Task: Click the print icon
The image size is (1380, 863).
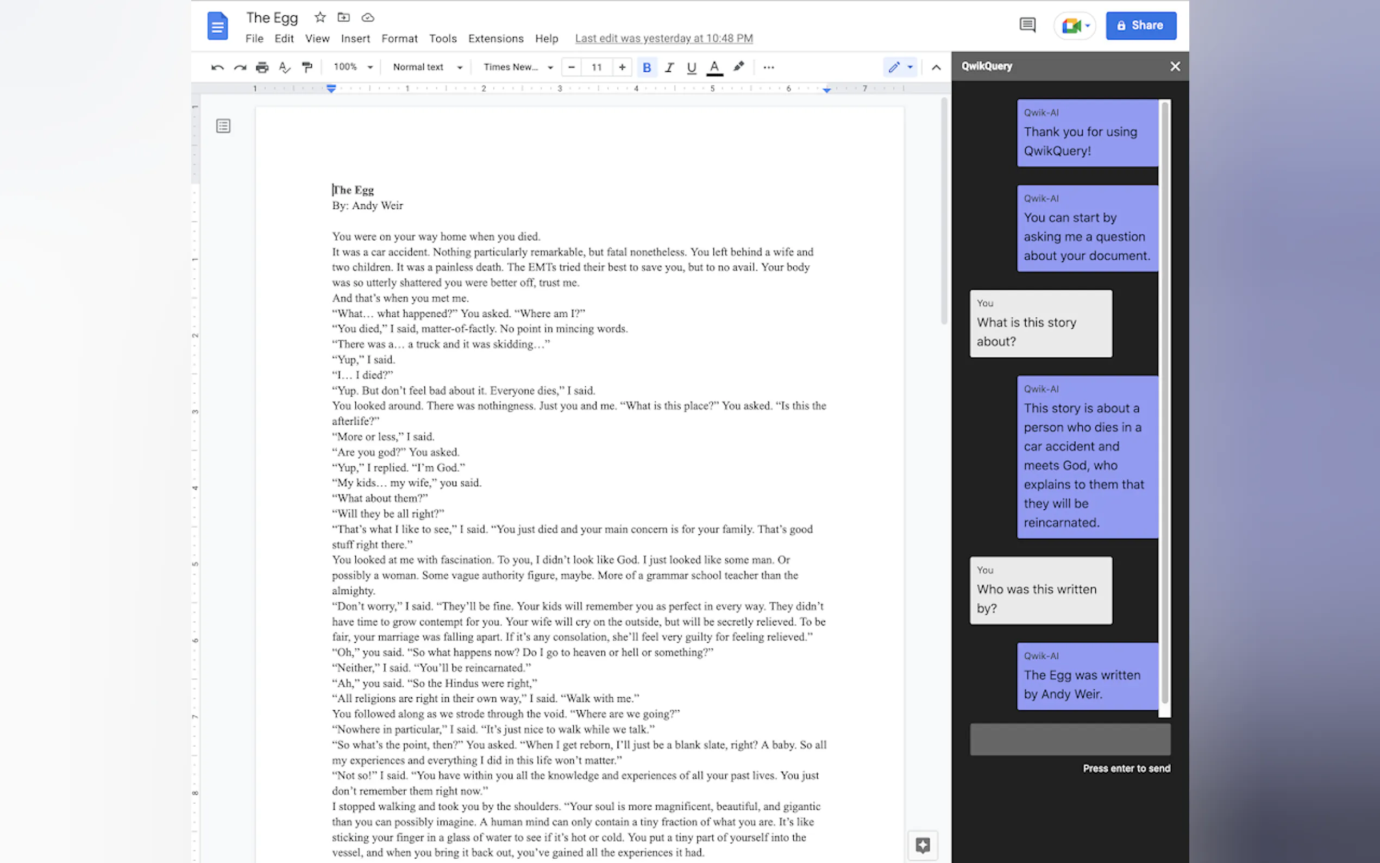Action: pyautogui.click(x=262, y=67)
